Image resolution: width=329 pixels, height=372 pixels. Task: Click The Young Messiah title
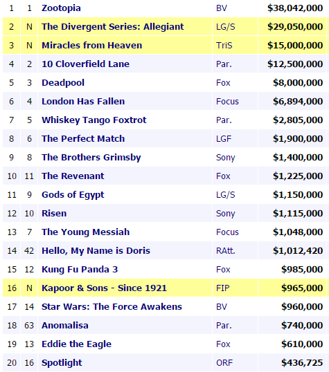pyautogui.click(x=86, y=232)
